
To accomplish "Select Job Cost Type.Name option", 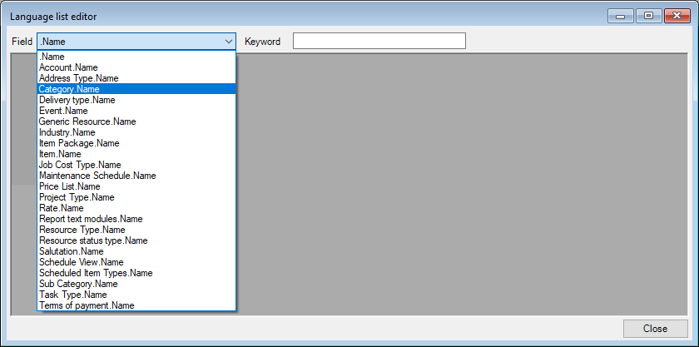I will [x=79, y=165].
